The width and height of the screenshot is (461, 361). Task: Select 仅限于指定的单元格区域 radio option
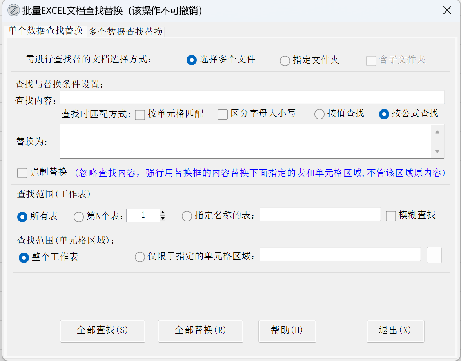click(x=140, y=257)
